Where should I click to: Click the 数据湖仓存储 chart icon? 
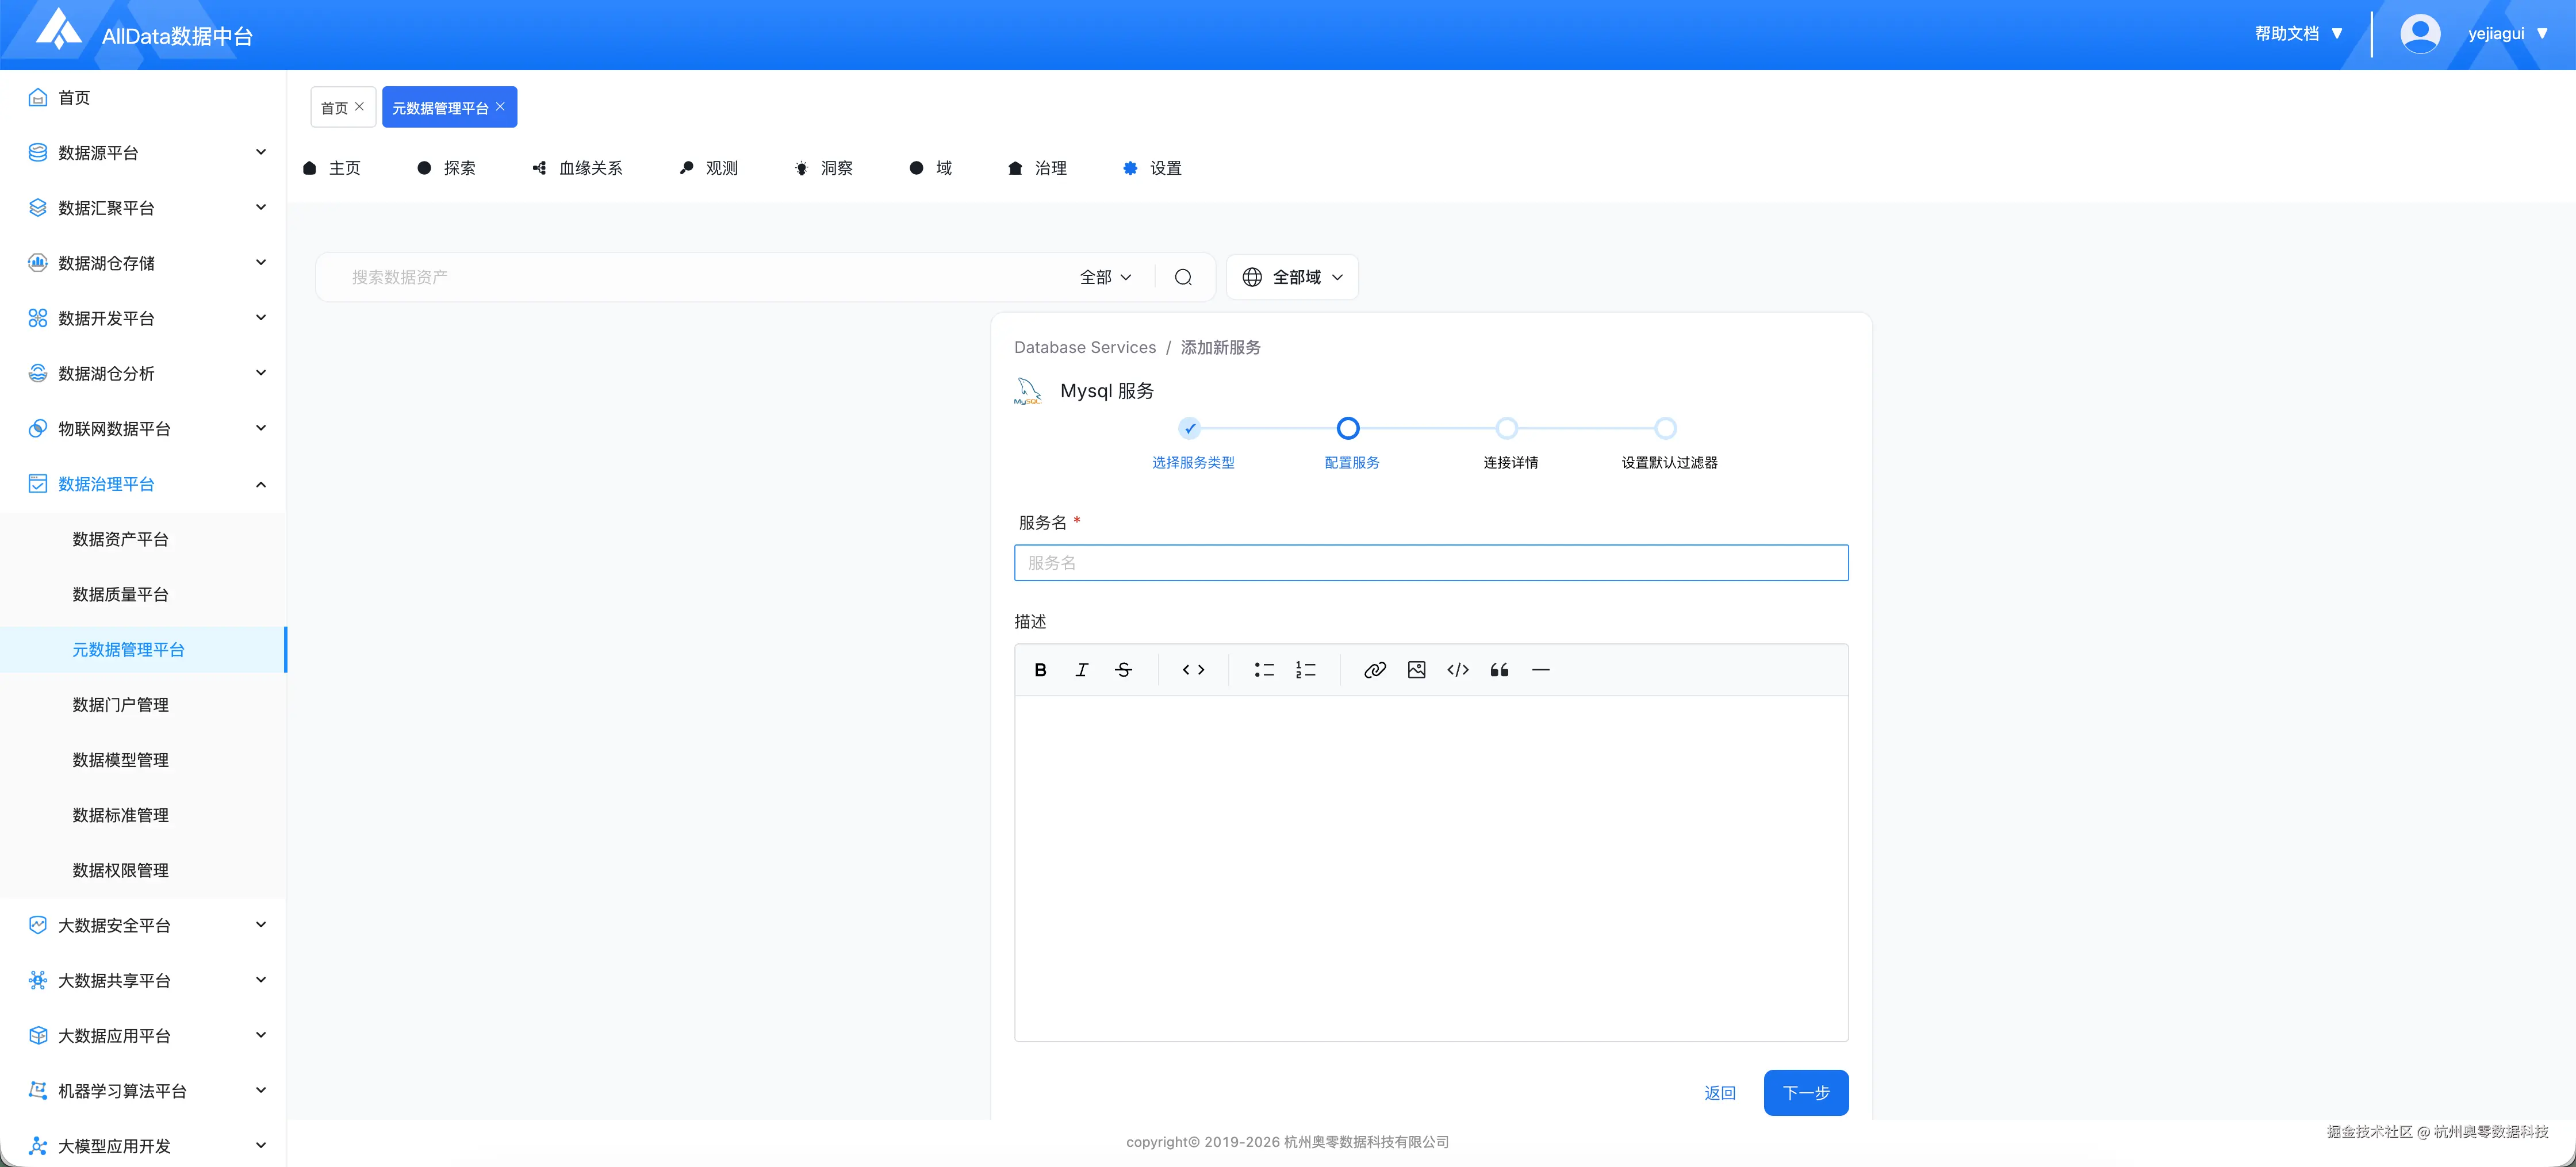pyautogui.click(x=38, y=263)
